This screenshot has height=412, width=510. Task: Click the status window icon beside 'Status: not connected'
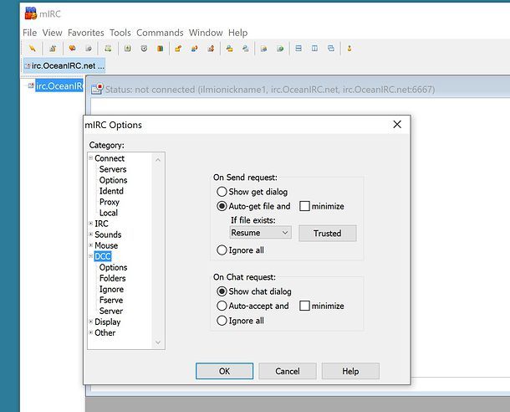(x=97, y=89)
